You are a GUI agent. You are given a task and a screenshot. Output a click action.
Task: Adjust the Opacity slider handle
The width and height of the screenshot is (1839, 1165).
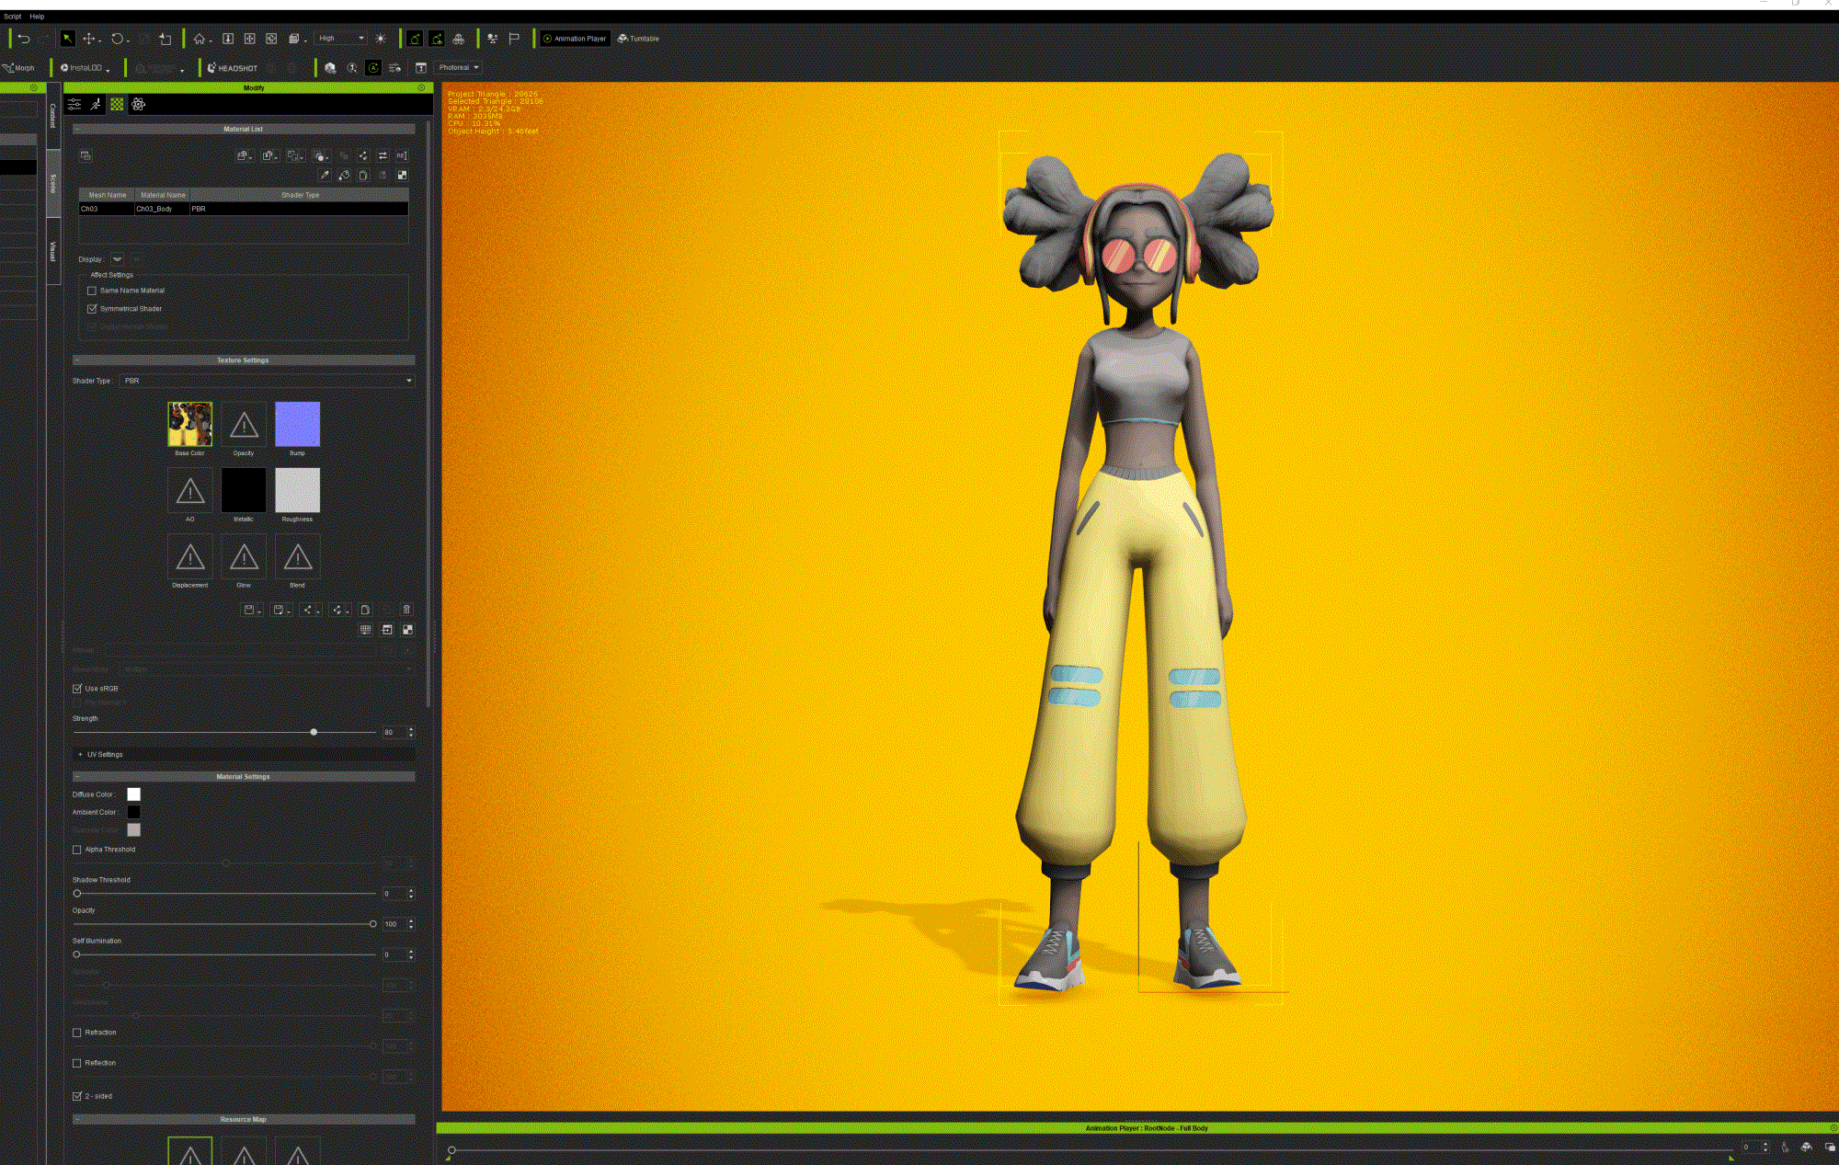[x=372, y=924]
